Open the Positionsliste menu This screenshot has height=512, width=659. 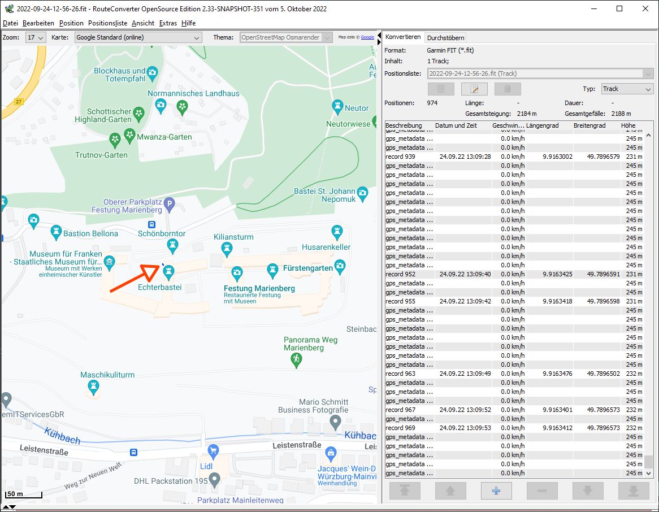click(x=107, y=23)
